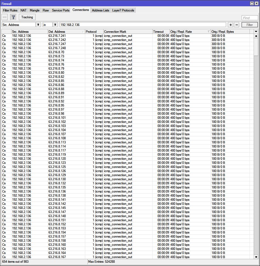Screen dimensions: 260x266
Task: Sort by Protocol column header
Action: coord(94,32)
